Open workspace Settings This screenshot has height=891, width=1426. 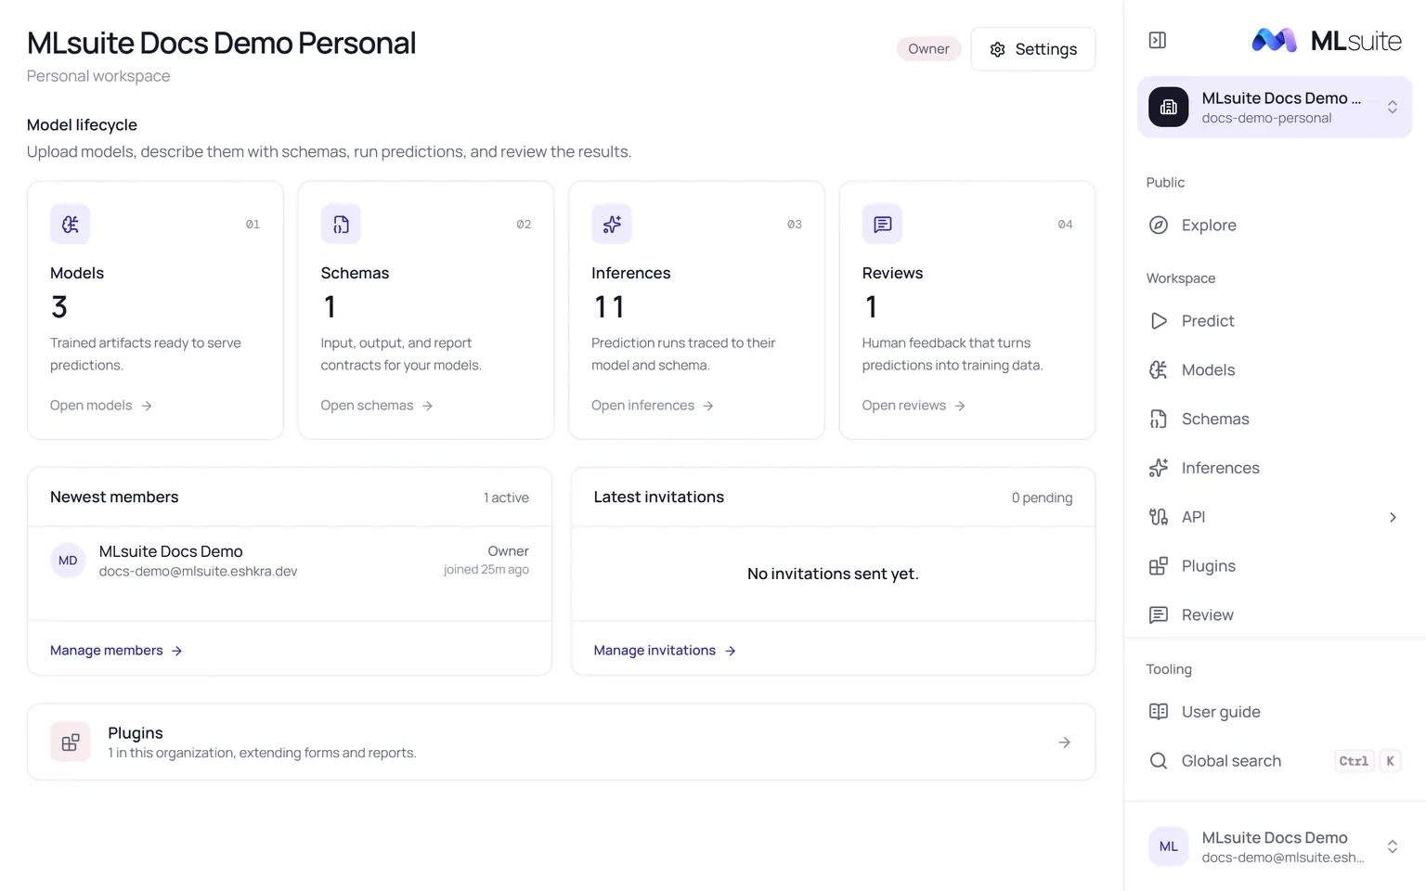(1033, 49)
